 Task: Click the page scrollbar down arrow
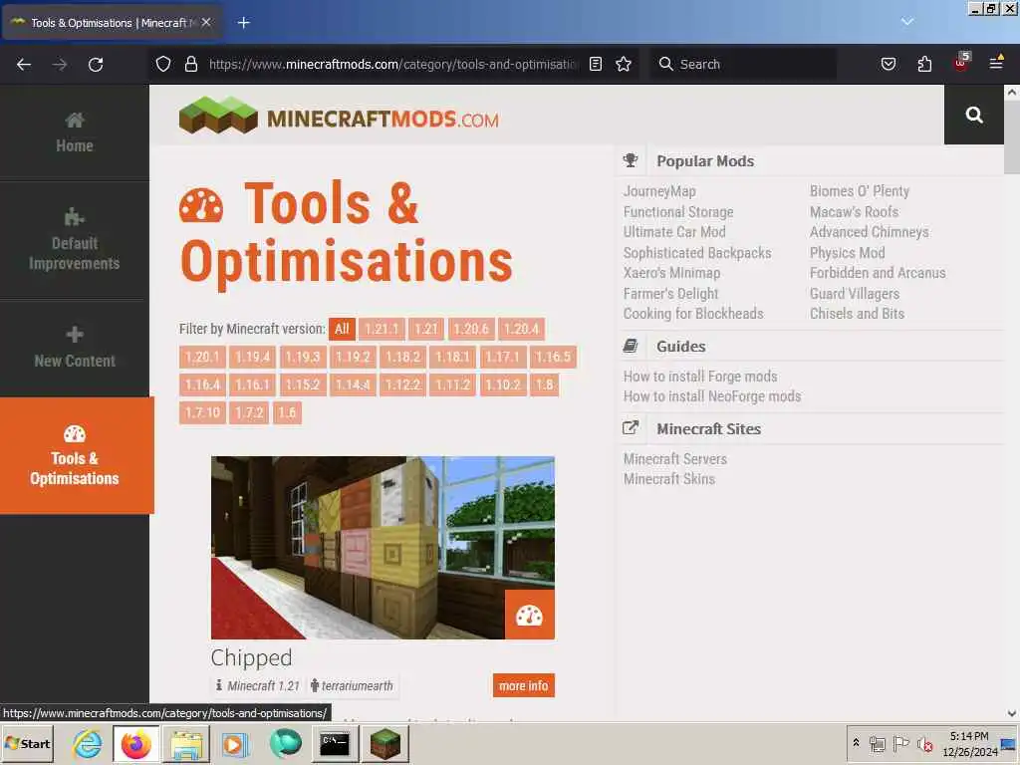(1012, 713)
